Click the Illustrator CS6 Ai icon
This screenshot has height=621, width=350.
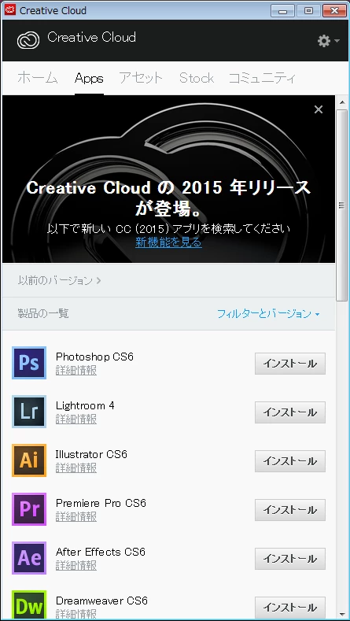pos(29,460)
